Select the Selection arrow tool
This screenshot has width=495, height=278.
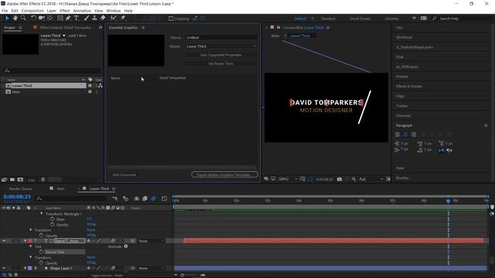7,19
